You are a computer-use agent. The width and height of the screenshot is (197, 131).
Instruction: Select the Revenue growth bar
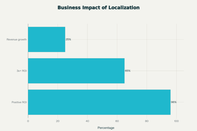tap(46, 39)
